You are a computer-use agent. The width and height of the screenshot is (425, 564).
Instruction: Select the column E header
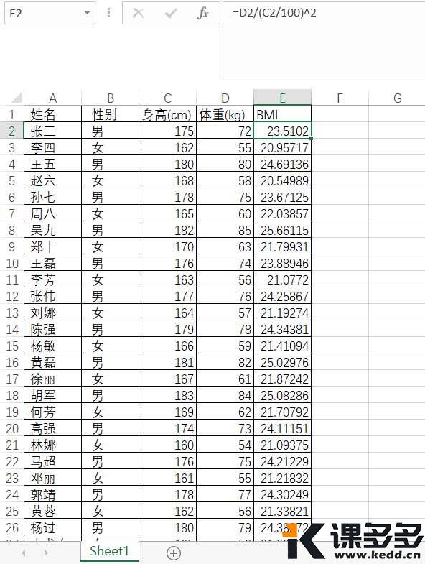[282, 98]
